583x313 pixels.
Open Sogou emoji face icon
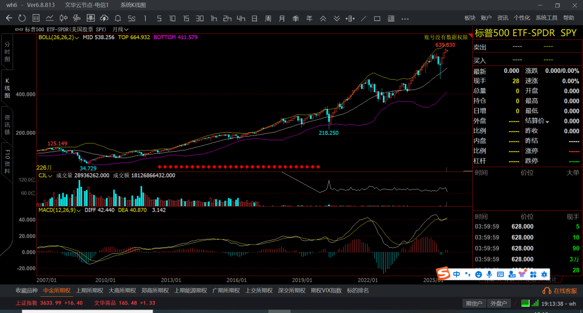tap(478, 274)
